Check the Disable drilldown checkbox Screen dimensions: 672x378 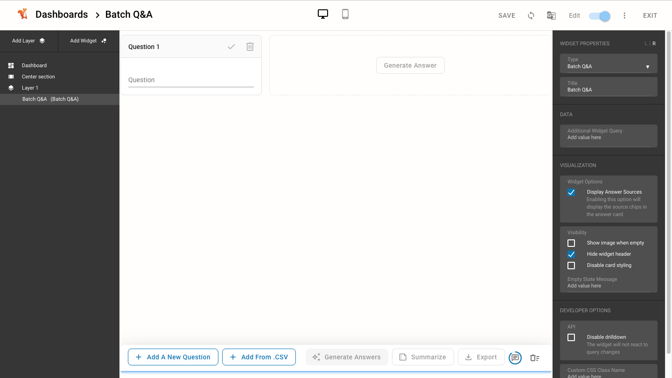click(571, 337)
